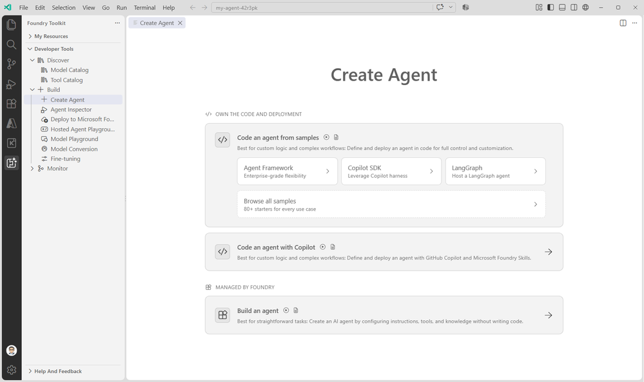Image resolution: width=644 pixels, height=382 pixels.
Task: Collapse the Discover tree node
Action: pyautogui.click(x=32, y=61)
